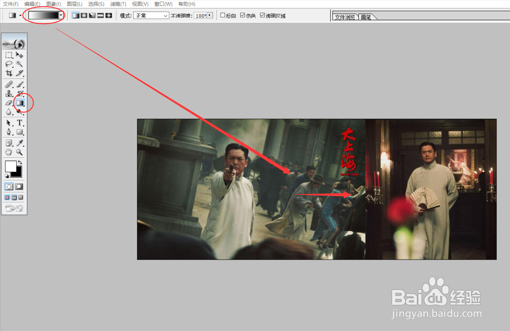Select the Zoom tool

pyautogui.click(x=19, y=152)
